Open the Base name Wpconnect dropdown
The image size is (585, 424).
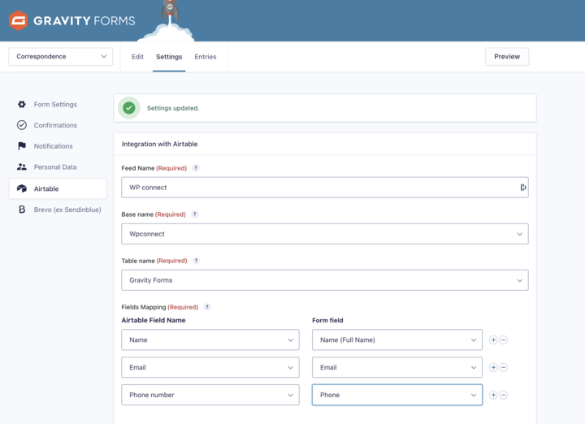click(324, 234)
